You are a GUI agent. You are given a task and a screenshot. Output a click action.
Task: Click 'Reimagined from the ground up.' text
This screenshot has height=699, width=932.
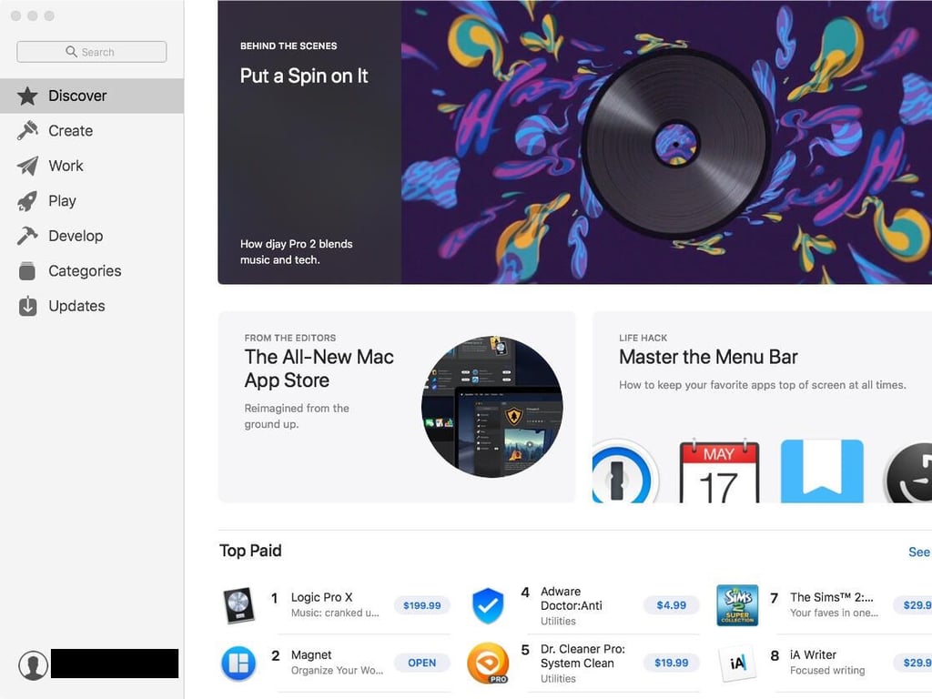(297, 416)
